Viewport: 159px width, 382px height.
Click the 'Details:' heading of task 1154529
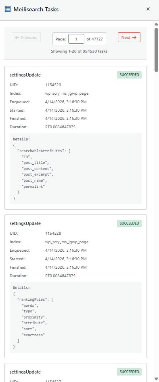click(21, 139)
